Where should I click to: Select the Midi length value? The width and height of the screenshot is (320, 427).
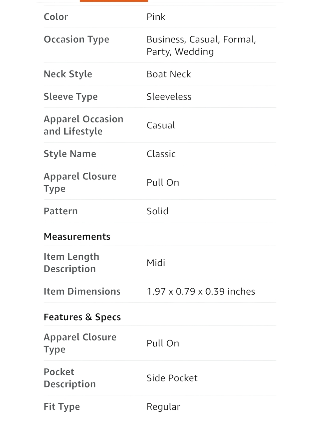point(156,263)
